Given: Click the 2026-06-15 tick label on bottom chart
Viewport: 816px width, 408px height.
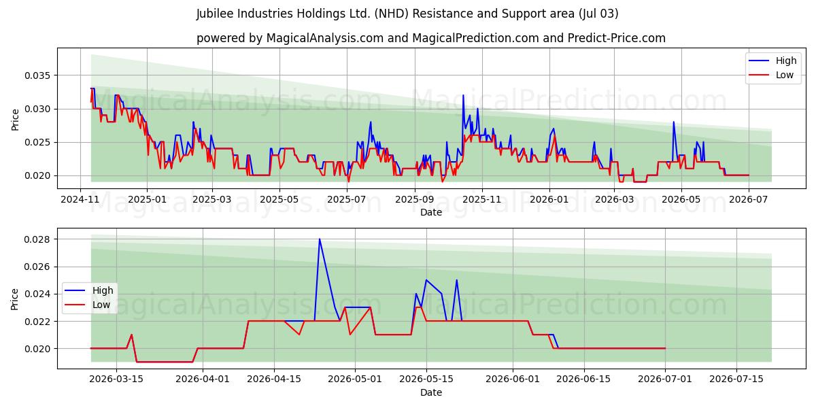Looking at the screenshot, I should 583,379.
